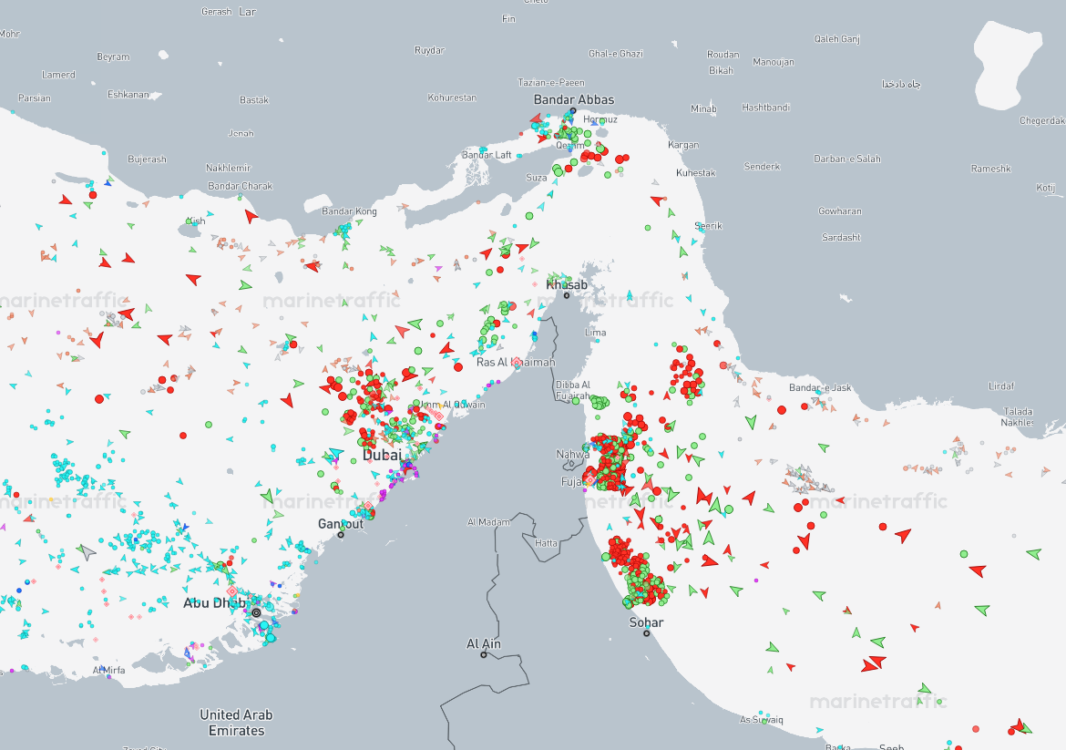Screen dimensions: 1066x750
Task: Click the Umm Al Quwain label
Action: click(x=451, y=405)
